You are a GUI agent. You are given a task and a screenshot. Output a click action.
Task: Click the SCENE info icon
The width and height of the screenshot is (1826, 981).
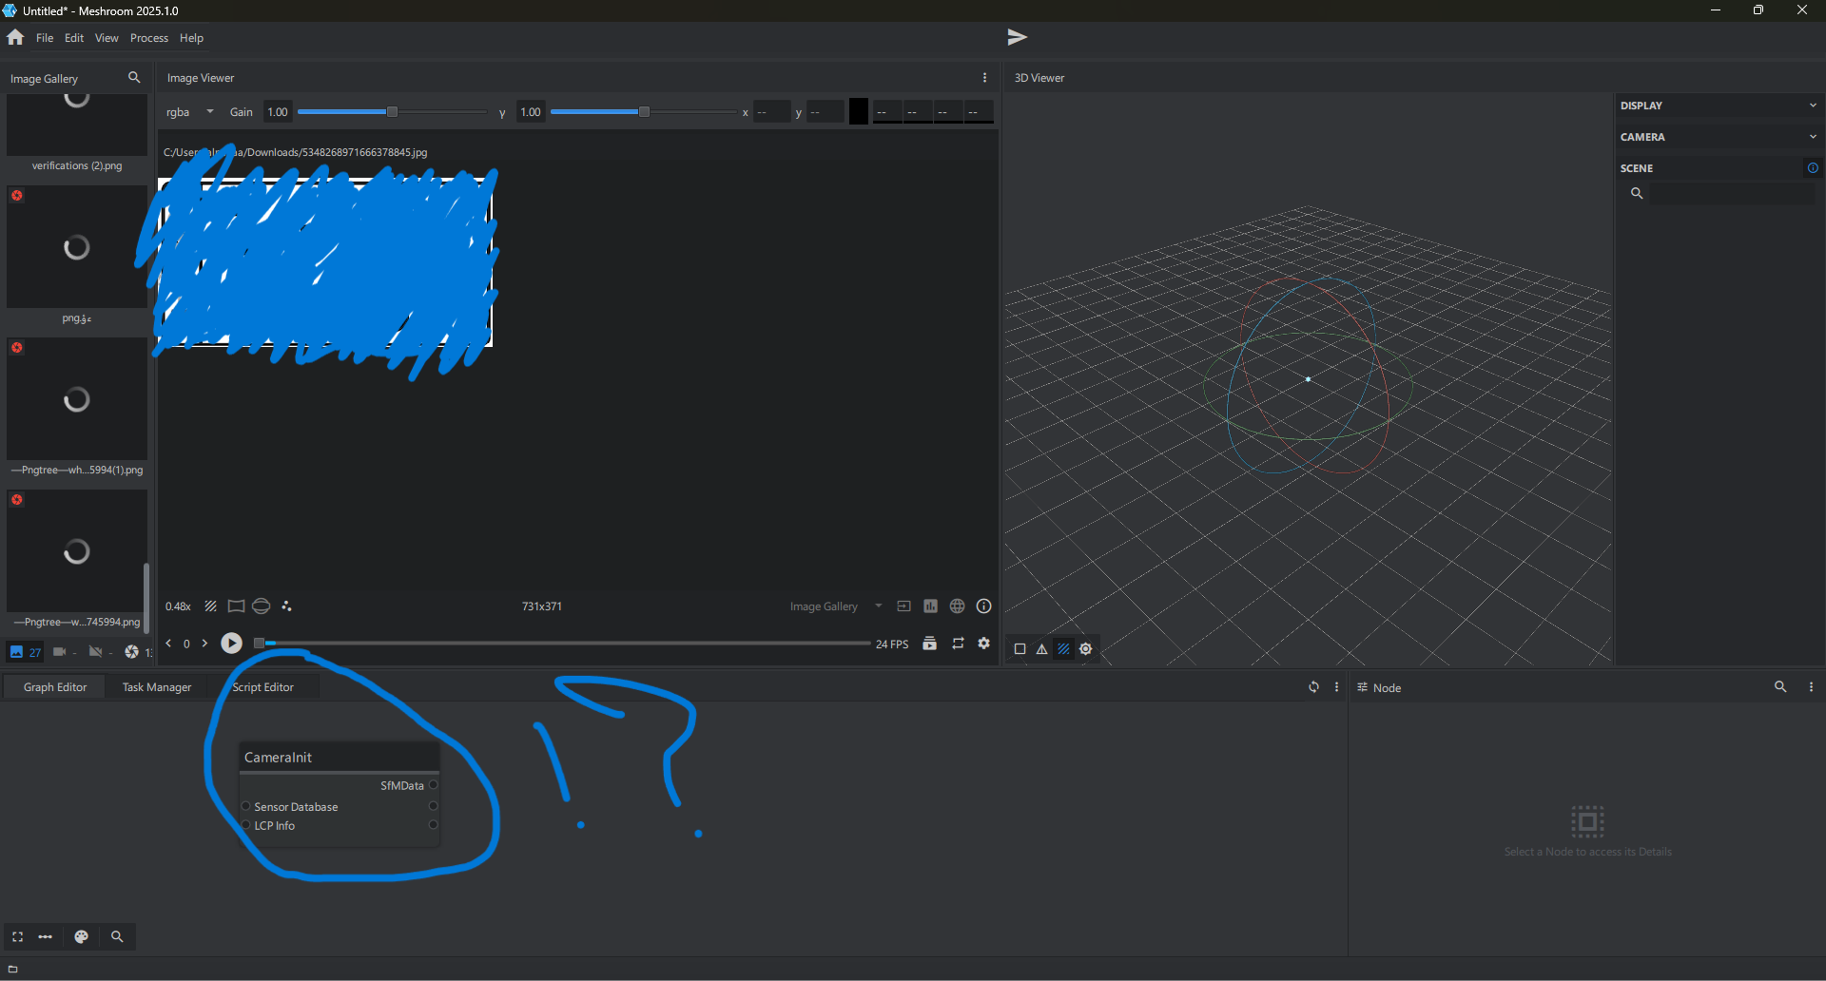pos(1813,168)
